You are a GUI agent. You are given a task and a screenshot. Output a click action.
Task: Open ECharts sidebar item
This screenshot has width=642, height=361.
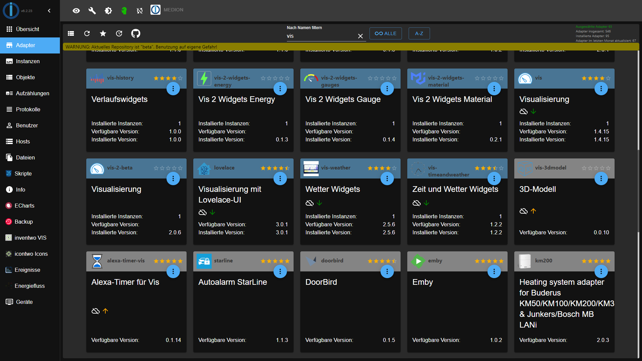tap(30, 206)
